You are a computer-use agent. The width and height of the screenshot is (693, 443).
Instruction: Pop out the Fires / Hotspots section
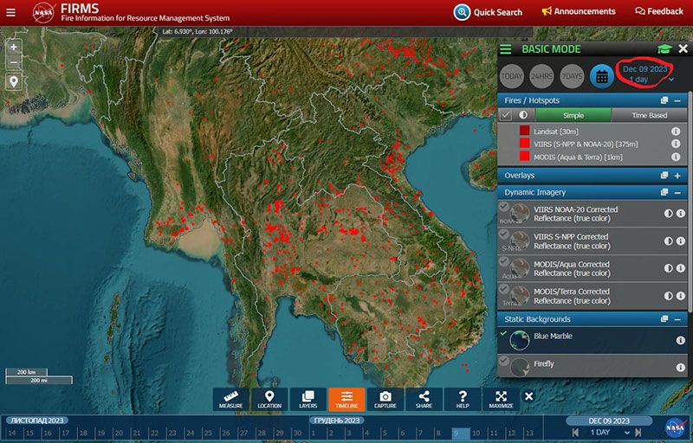click(x=664, y=100)
